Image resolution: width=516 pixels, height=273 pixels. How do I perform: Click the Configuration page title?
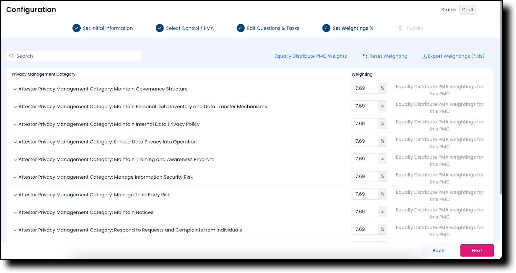pyautogui.click(x=31, y=10)
